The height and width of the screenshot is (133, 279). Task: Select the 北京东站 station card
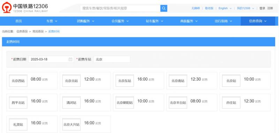138,81
